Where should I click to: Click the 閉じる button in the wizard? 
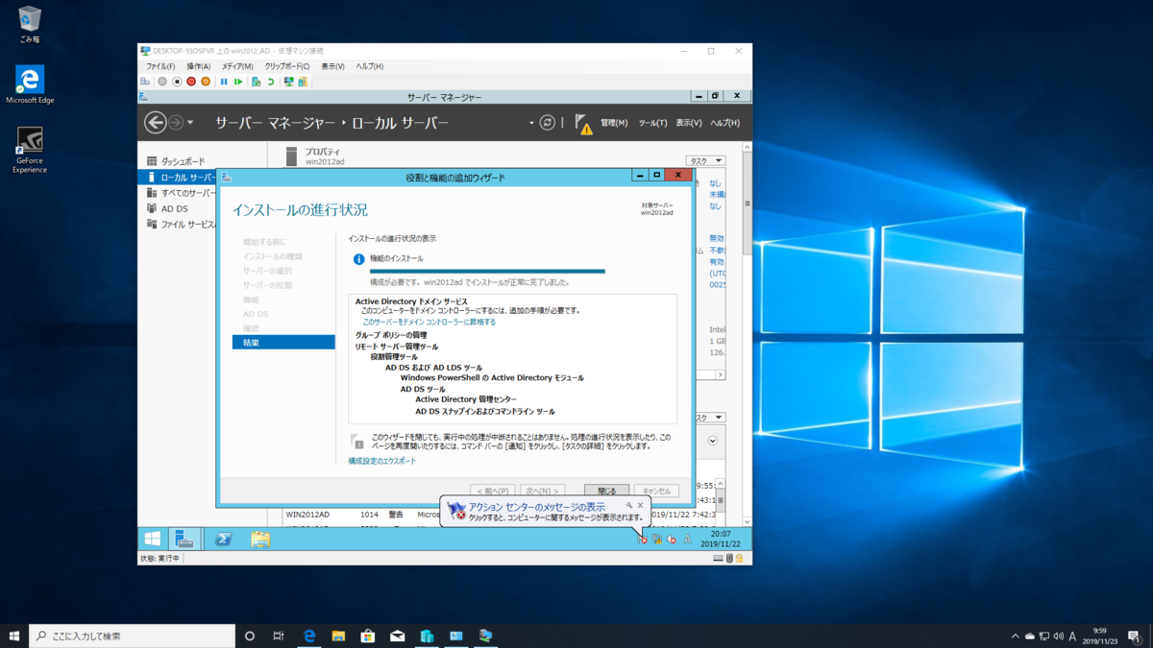tap(606, 491)
